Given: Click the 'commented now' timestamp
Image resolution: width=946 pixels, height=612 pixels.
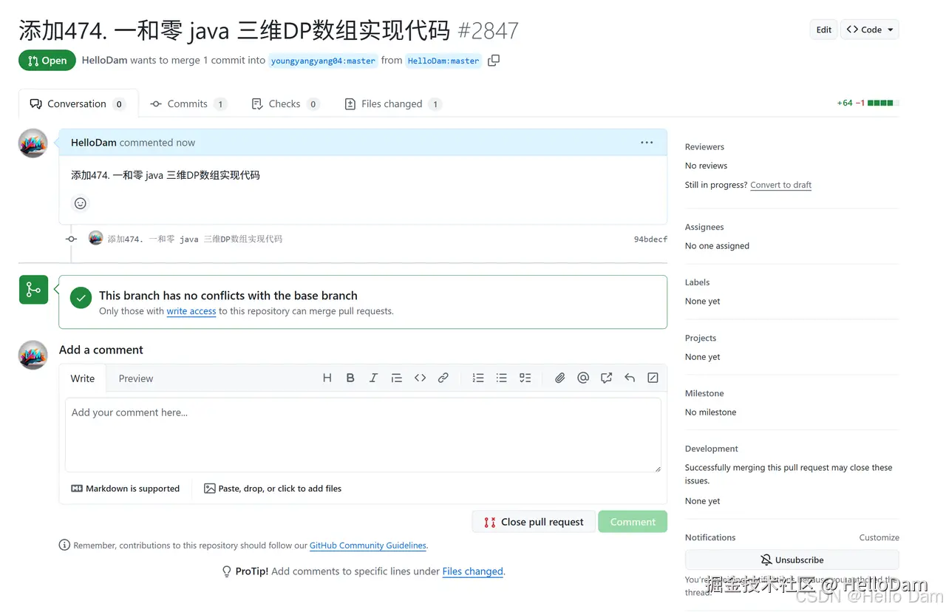Looking at the screenshot, I should click(x=157, y=143).
